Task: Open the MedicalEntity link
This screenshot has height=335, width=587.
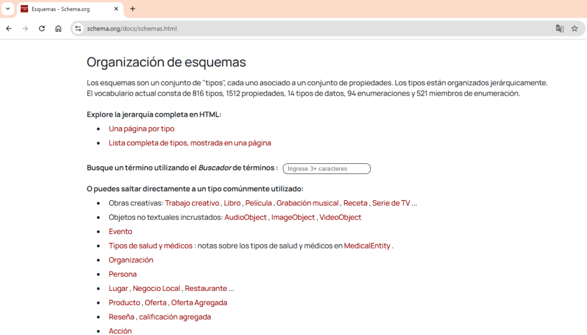Action: (367, 246)
